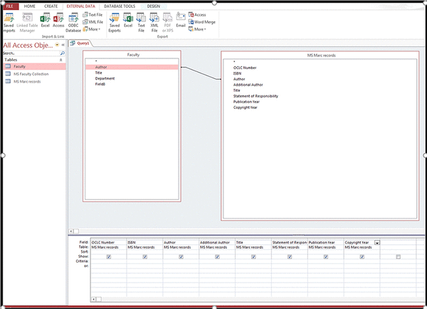Select Department field in Faculty table
Image resolution: width=427 pixels, height=309 pixels.
click(x=105, y=78)
